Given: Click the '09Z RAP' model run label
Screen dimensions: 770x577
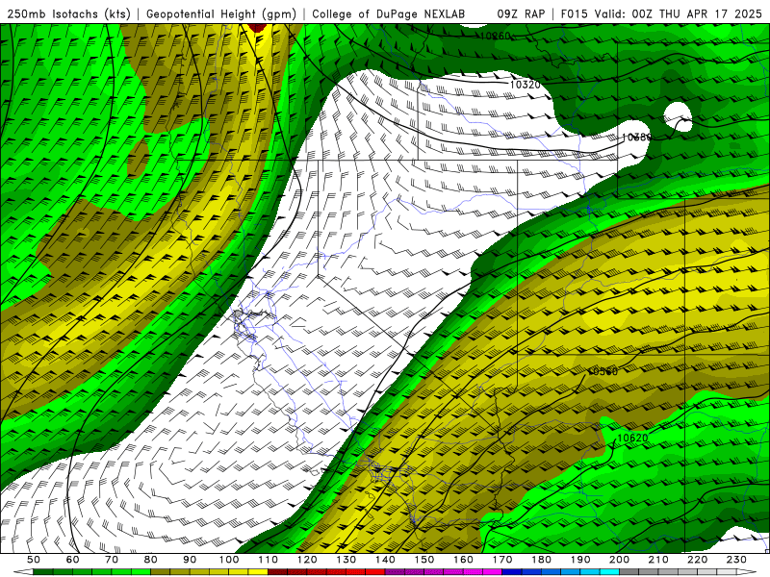Looking at the screenshot, I should pyautogui.click(x=521, y=13).
